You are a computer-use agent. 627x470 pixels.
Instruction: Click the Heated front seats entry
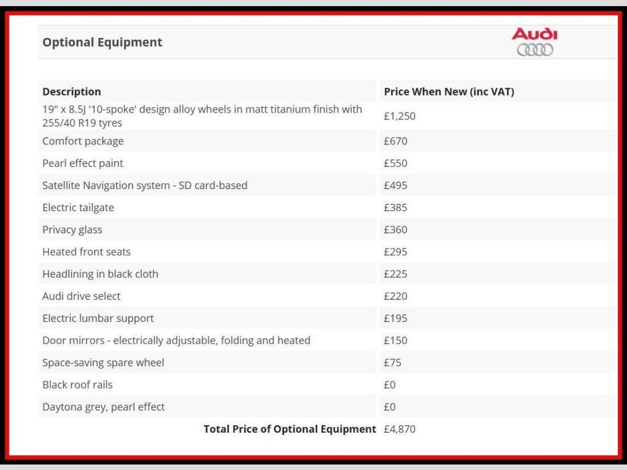[x=86, y=252]
